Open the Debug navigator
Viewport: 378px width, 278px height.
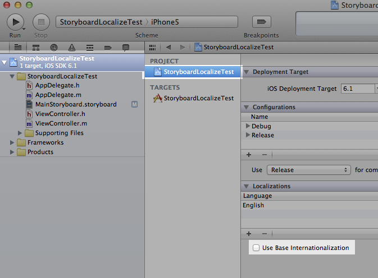[90, 48]
